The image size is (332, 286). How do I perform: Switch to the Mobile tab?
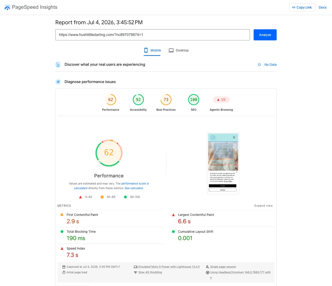tap(152, 50)
